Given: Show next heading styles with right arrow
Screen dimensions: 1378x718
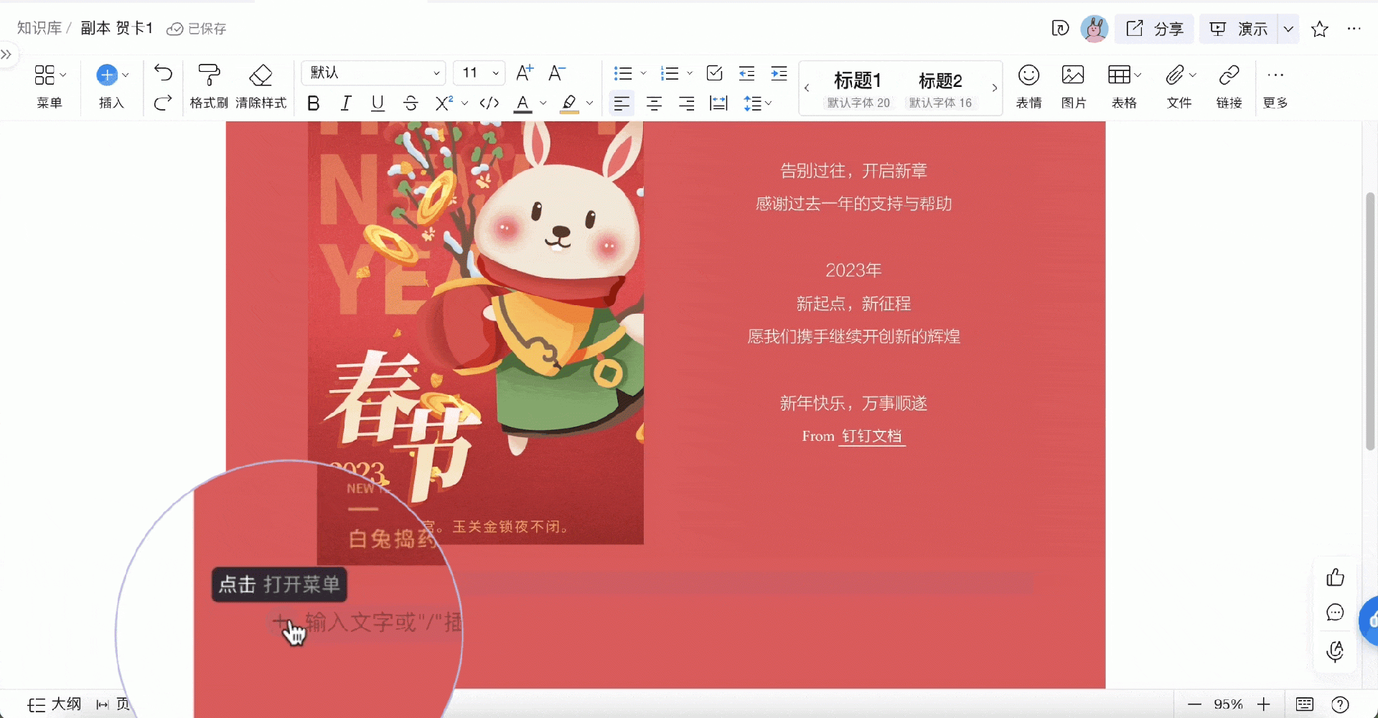Looking at the screenshot, I should pyautogui.click(x=994, y=88).
